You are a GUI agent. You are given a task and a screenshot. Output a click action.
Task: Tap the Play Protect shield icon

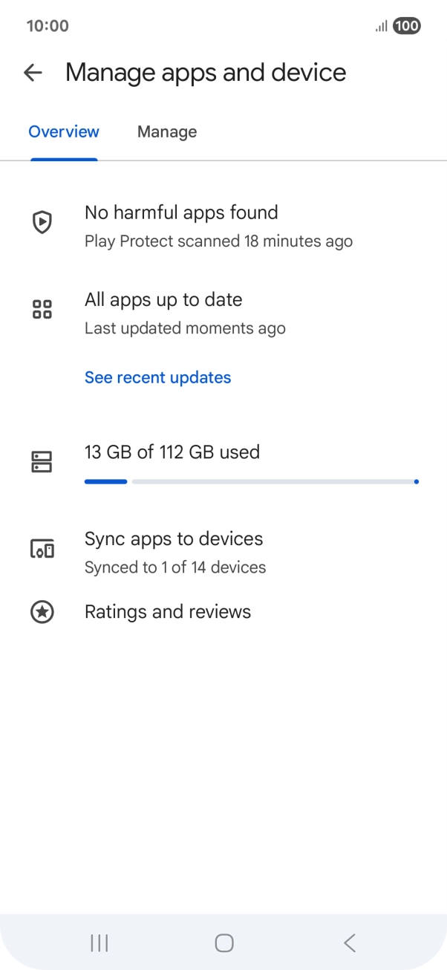pos(42,222)
